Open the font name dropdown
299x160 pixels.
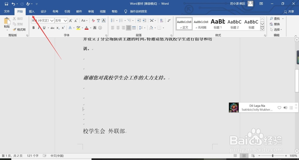(52, 21)
